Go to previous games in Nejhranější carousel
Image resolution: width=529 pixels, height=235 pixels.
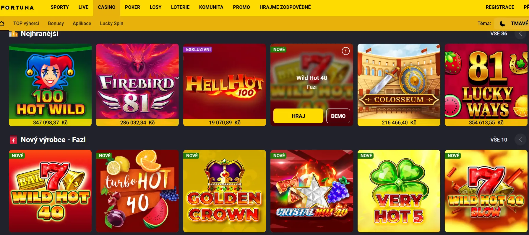pos(520,34)
